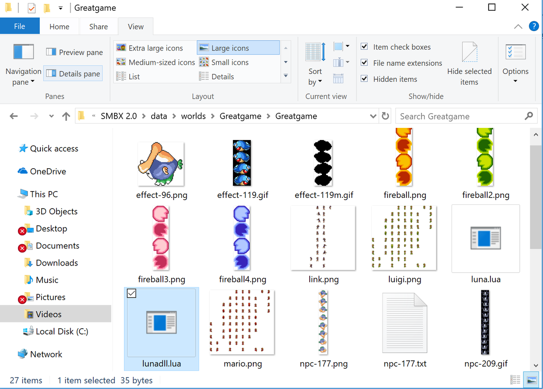
Task: Toggle the Details pane
Action: click(x=73, y=73)
